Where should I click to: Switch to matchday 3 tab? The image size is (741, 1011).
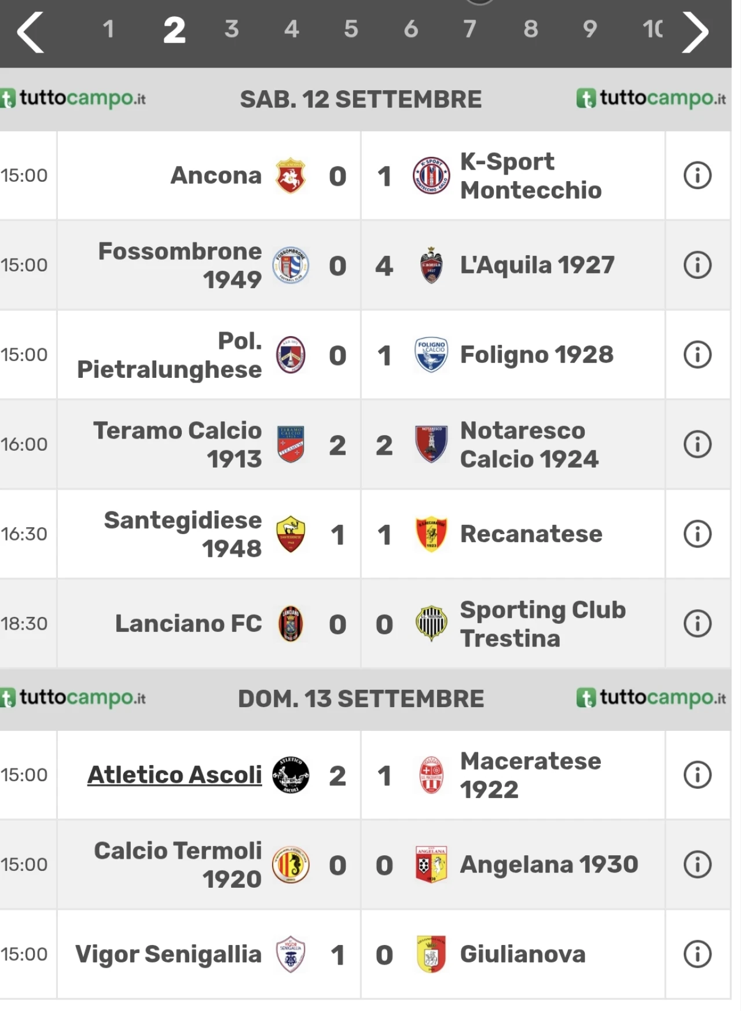(x=232, y=29)
